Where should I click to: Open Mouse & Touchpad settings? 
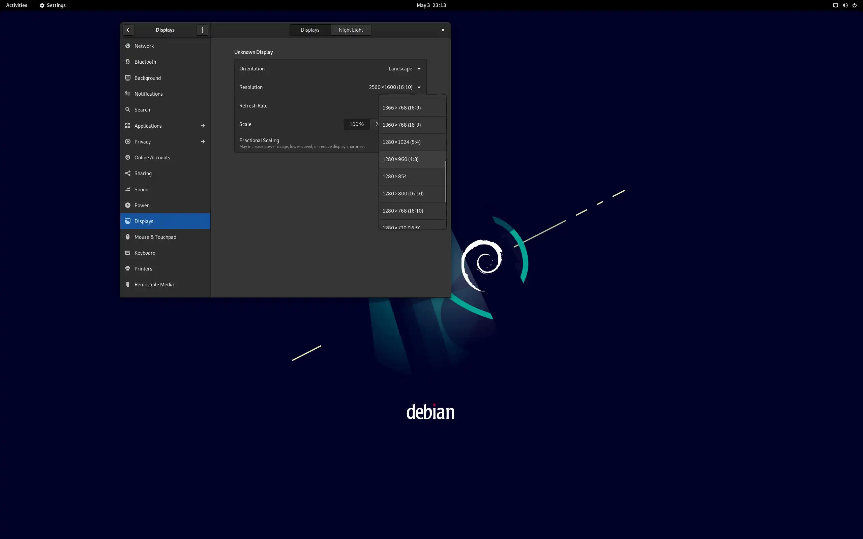pos(155,237)
